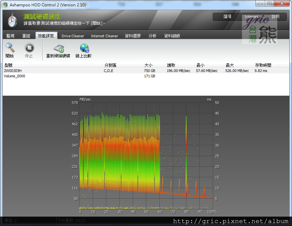
Task: Sort by the 最小 column header
Action: tap(209, 65)
